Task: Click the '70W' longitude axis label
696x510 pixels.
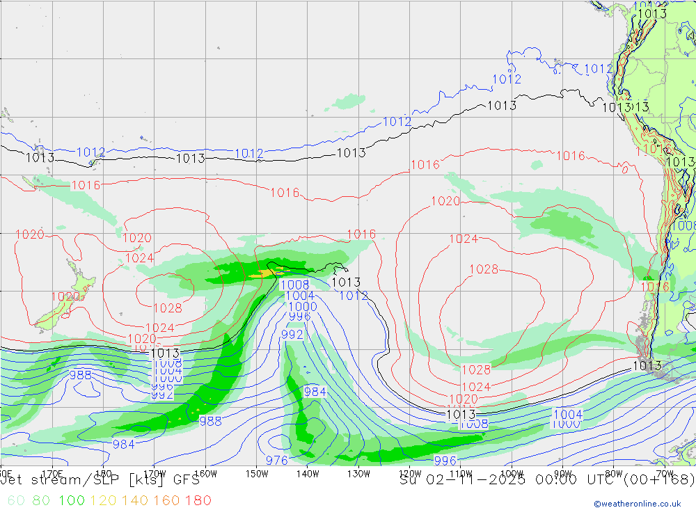Action: click(x=665, y=474)
